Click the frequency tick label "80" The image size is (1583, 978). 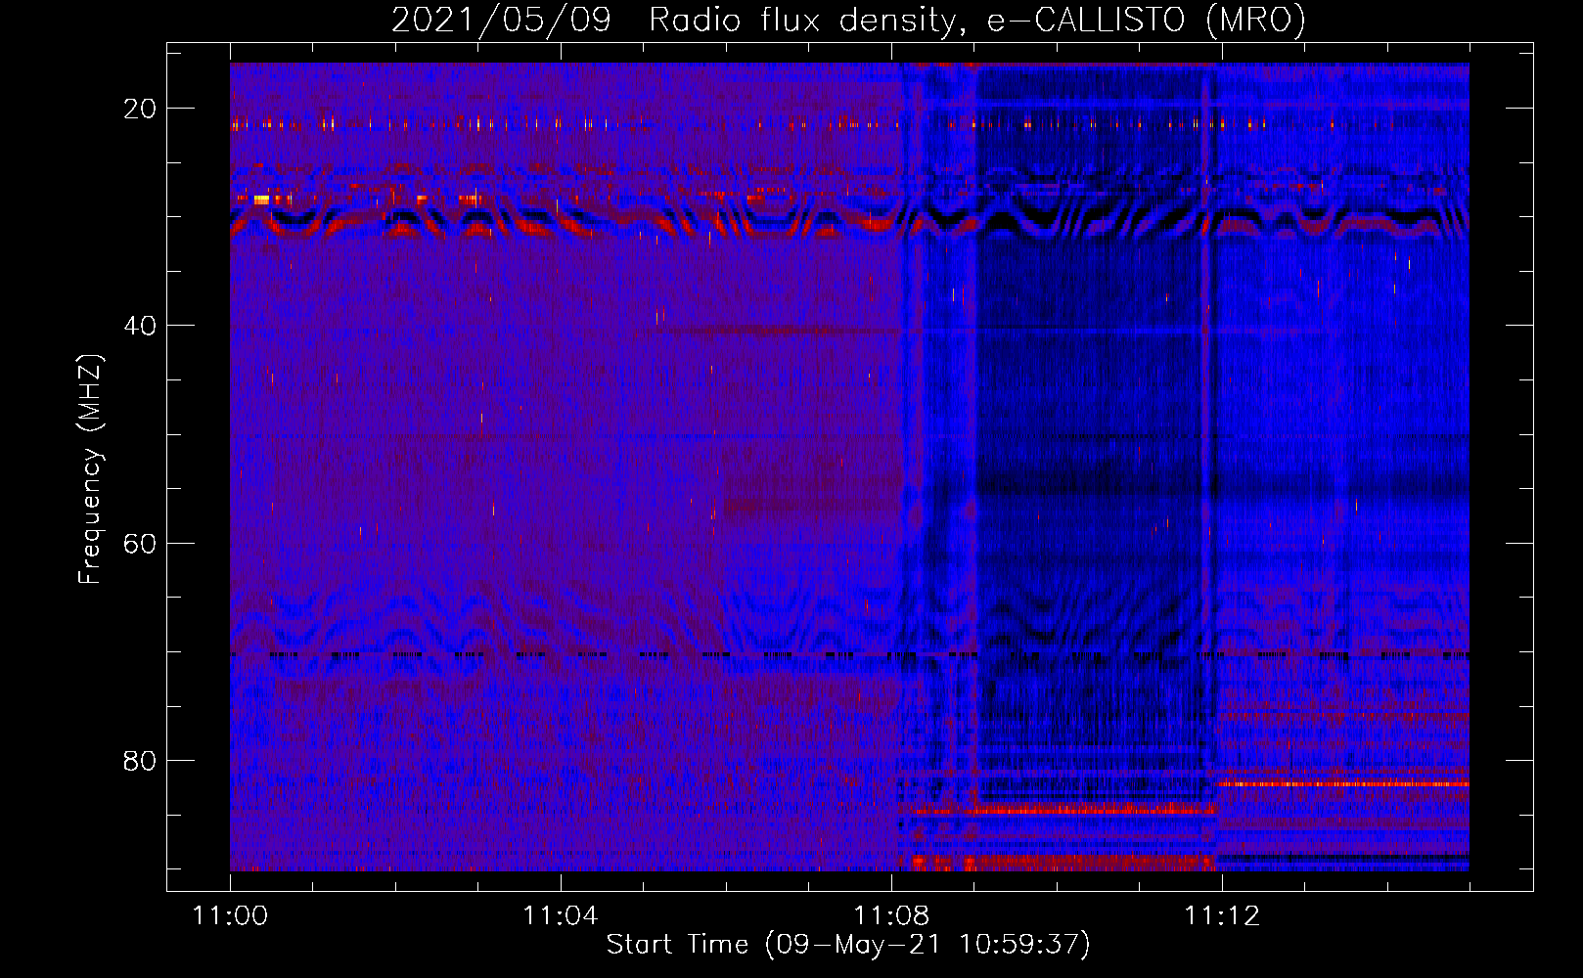140,760
